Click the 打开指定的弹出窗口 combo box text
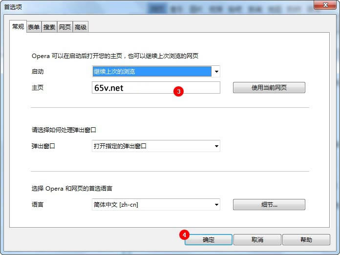The image size is (340, 255). tap(120, 146)
